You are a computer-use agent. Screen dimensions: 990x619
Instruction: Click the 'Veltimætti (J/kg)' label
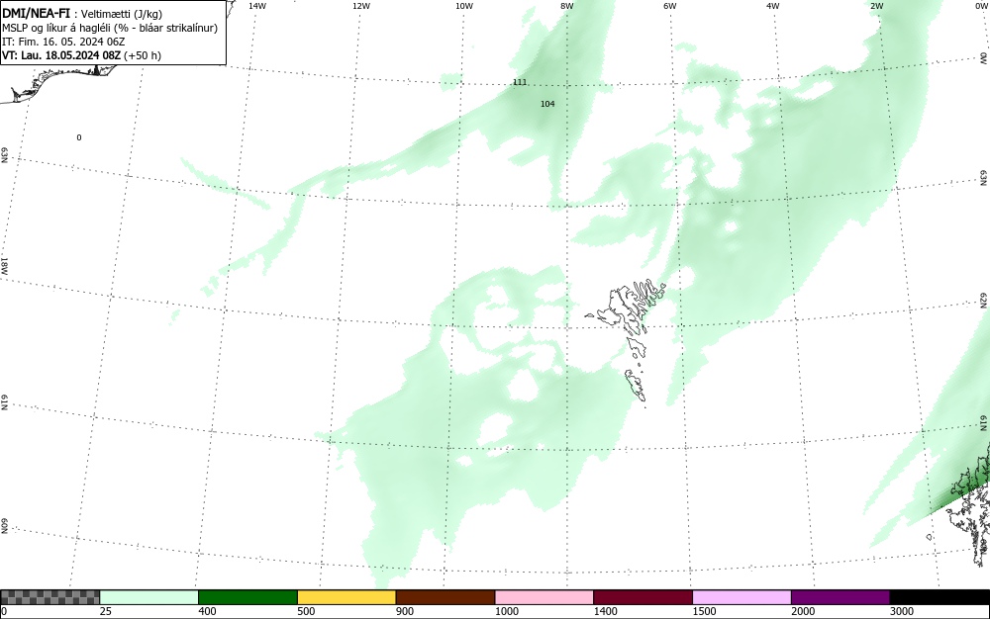pyautogui.click(x=121, y=14)
